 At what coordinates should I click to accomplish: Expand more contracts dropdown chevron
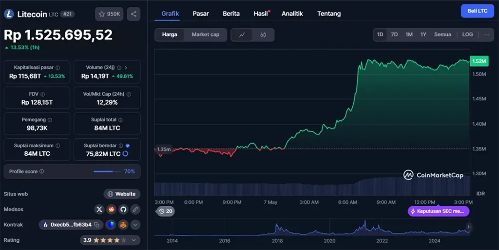pyautogui.click(x=135, y=225)
